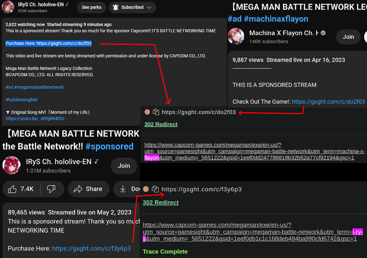Screen dimensions: 367x258
Task: Open the youtu.be/_4Rfg8R4lOU song link
Action: click(x=35, y=118)
